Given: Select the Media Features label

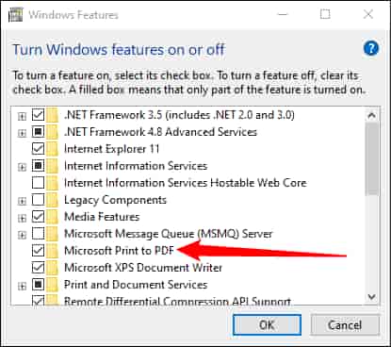Looking at the screenshot, I should [x=102, y=217].
